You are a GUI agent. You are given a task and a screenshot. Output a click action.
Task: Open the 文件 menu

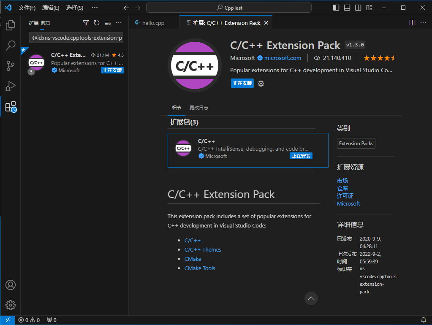pos(27,7)
